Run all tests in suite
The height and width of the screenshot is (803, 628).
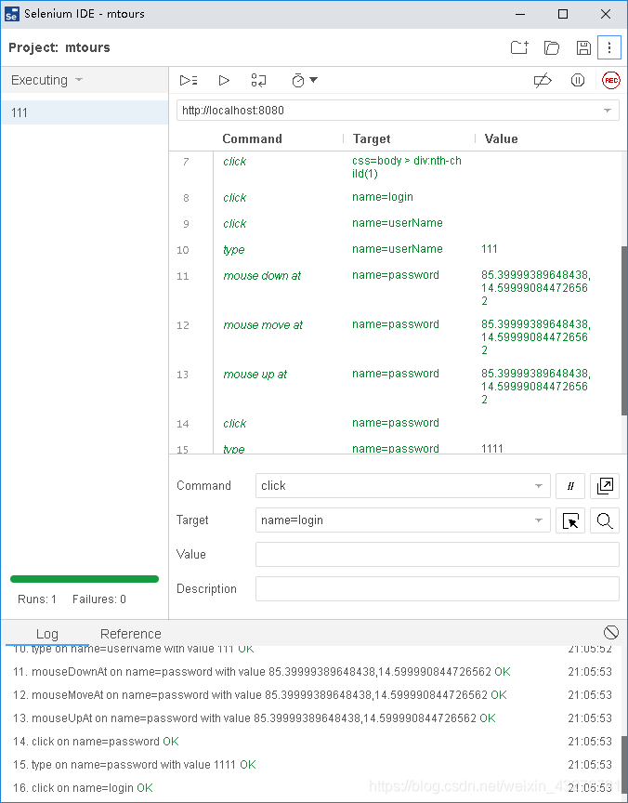coord(189,81)
